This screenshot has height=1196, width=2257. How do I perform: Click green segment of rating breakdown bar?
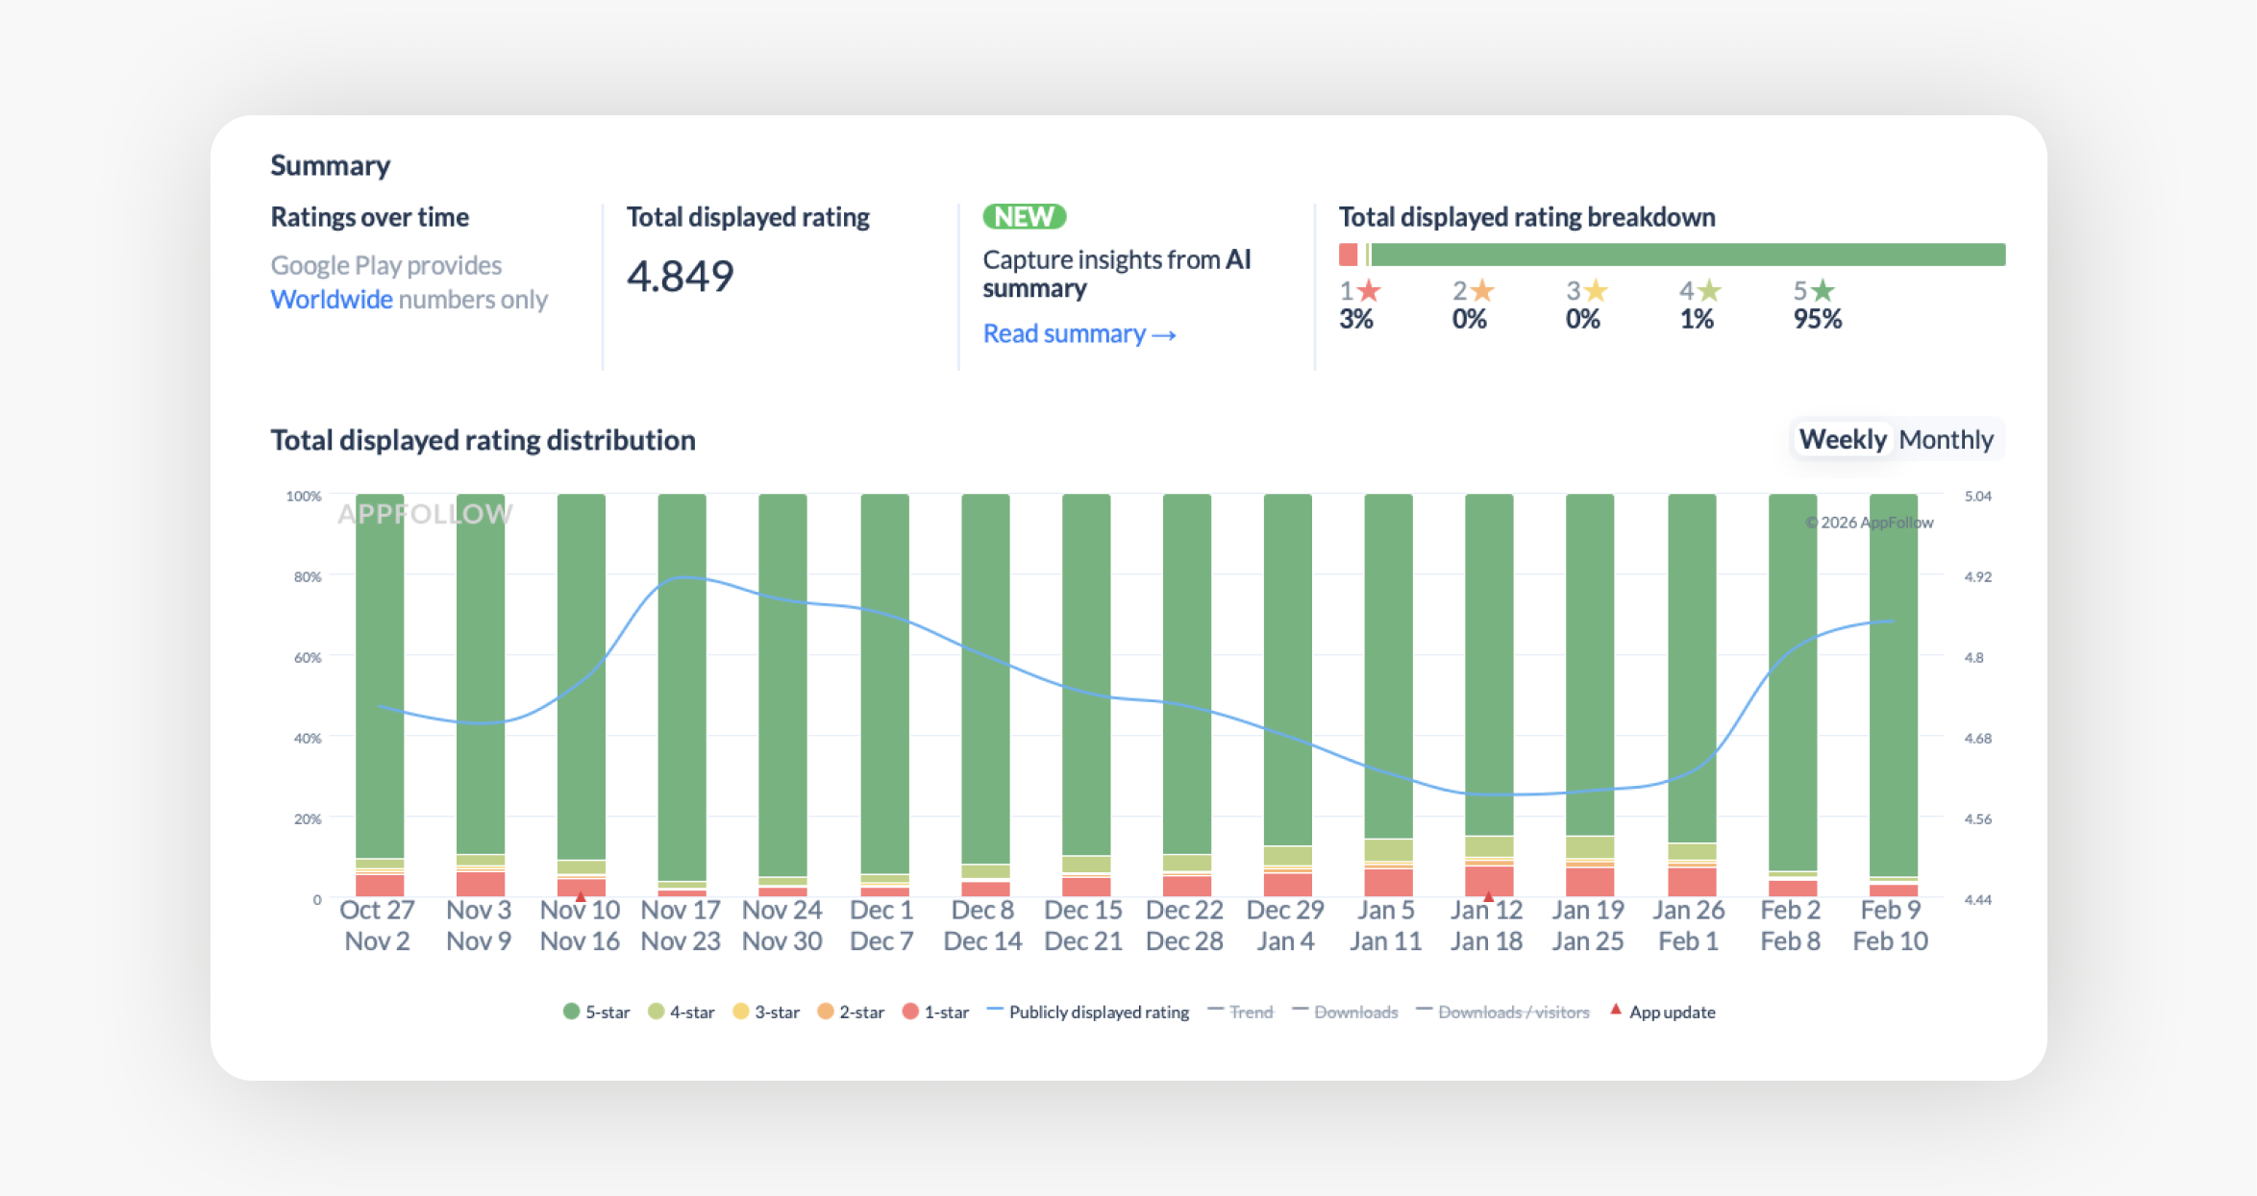(x=1687, y=255)
